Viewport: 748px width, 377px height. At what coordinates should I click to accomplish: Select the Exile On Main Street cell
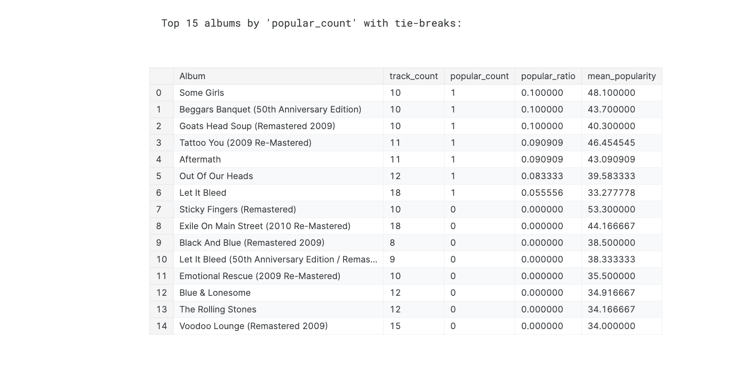(265, 226)
